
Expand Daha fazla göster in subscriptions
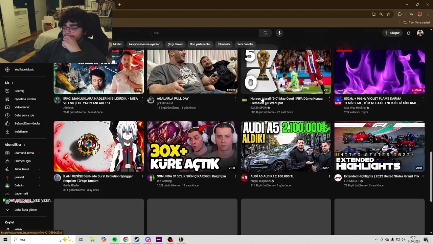point(25,210)
